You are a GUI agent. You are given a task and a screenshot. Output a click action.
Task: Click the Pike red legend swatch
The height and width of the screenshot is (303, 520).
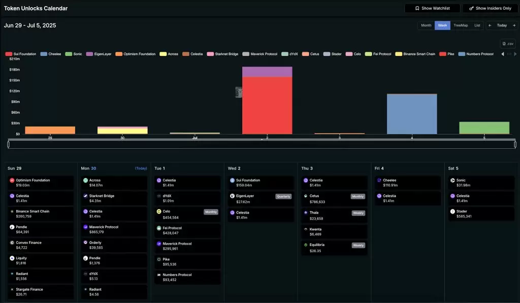pos(442,54)
